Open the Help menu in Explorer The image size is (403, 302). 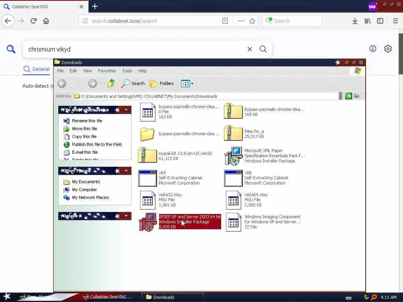coord(142,71)
